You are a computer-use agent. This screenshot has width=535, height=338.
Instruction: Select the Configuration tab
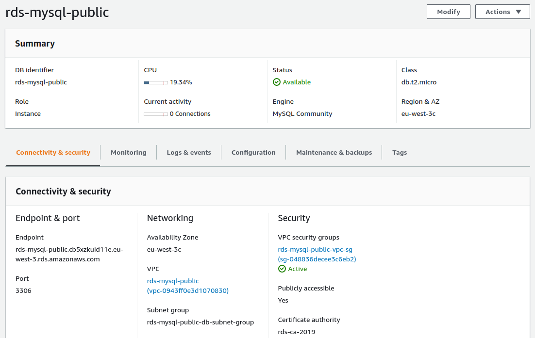point(253,153)
